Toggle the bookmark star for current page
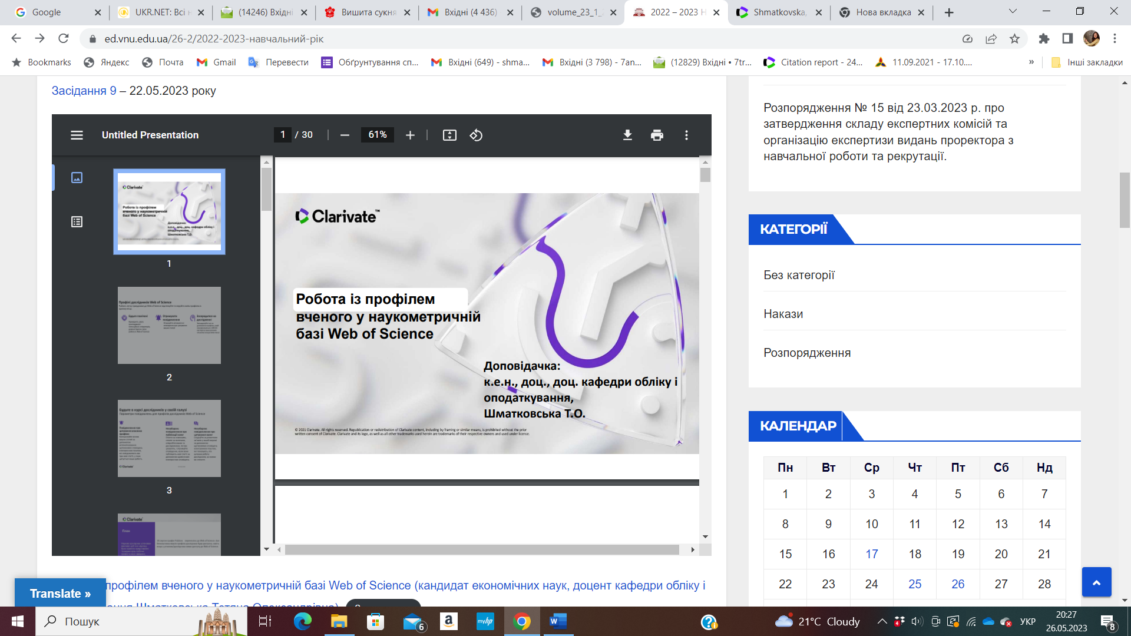Image resolution: width=1131 pixels, height=636 pixels. point(1015,39)
